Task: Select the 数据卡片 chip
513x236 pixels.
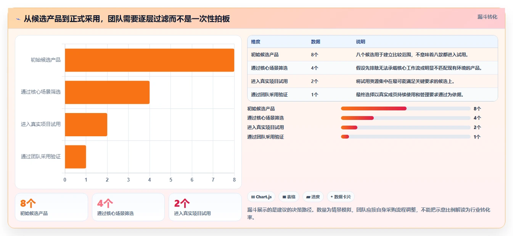Action: pos(341,197)
